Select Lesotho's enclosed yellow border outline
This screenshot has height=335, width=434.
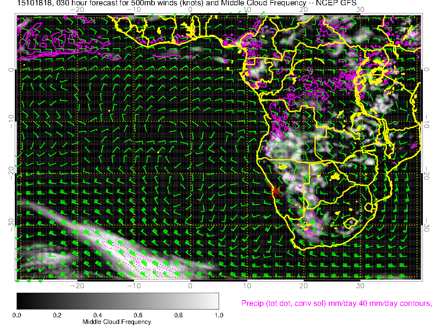(x=350, y=223)
